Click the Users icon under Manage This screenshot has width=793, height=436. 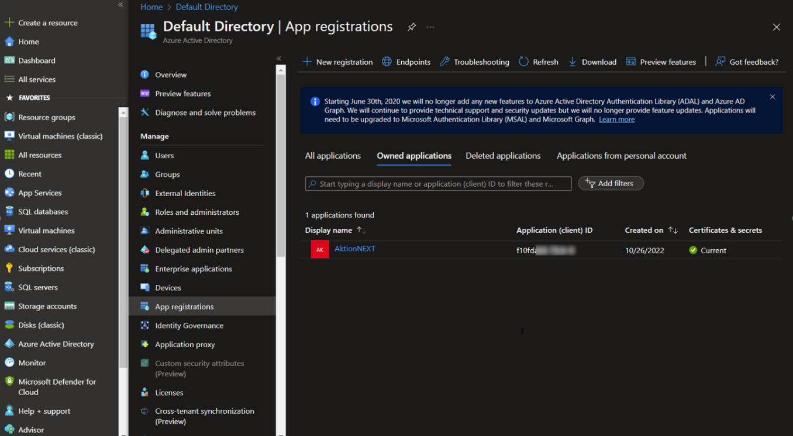145,155
